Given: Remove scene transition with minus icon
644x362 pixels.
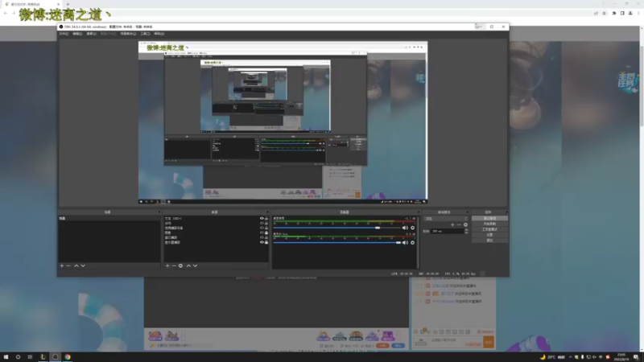Looking at the screenshot, I should pyautogui.click(x=459, y=225).
